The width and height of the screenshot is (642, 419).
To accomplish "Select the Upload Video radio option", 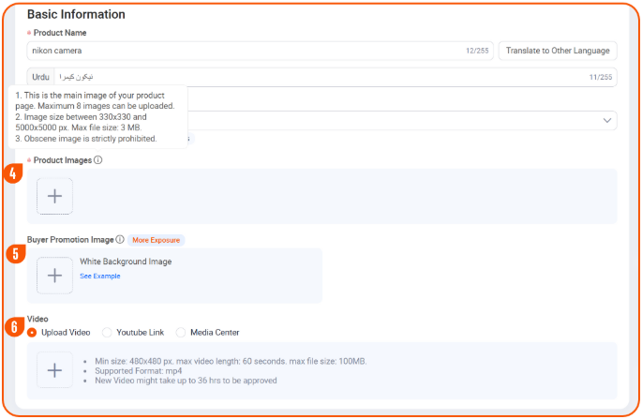I will click(x=33, y=333).
